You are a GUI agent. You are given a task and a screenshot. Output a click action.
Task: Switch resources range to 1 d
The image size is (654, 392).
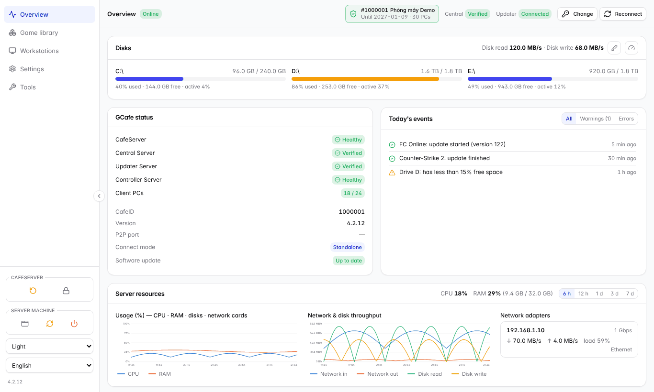coord(599,294)
